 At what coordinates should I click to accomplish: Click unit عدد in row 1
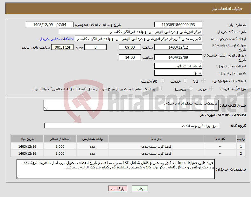[x=93, y=146]
